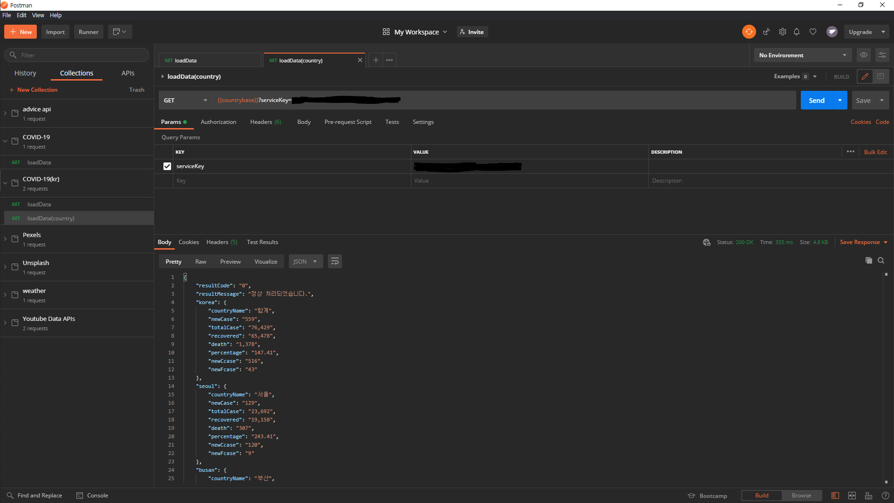Open the Save options dropdown arrow

(882, 100)
